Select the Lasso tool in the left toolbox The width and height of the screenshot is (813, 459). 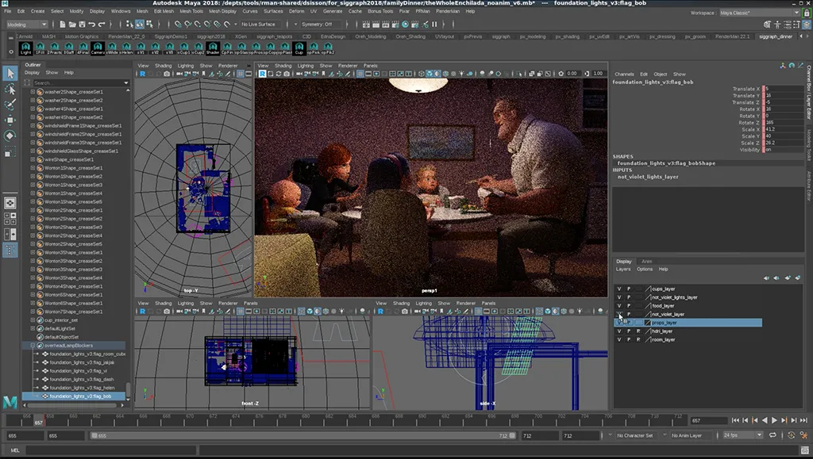pos(10,87)
